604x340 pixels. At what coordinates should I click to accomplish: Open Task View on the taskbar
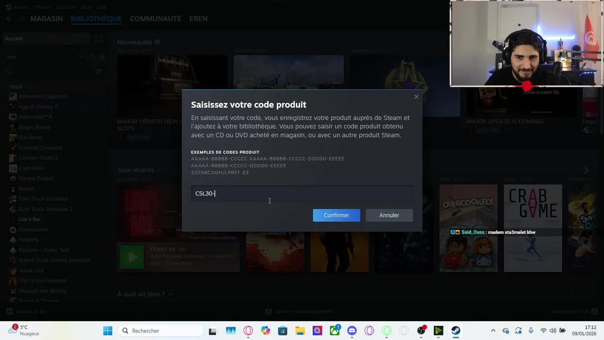click(x=212, y=331)
